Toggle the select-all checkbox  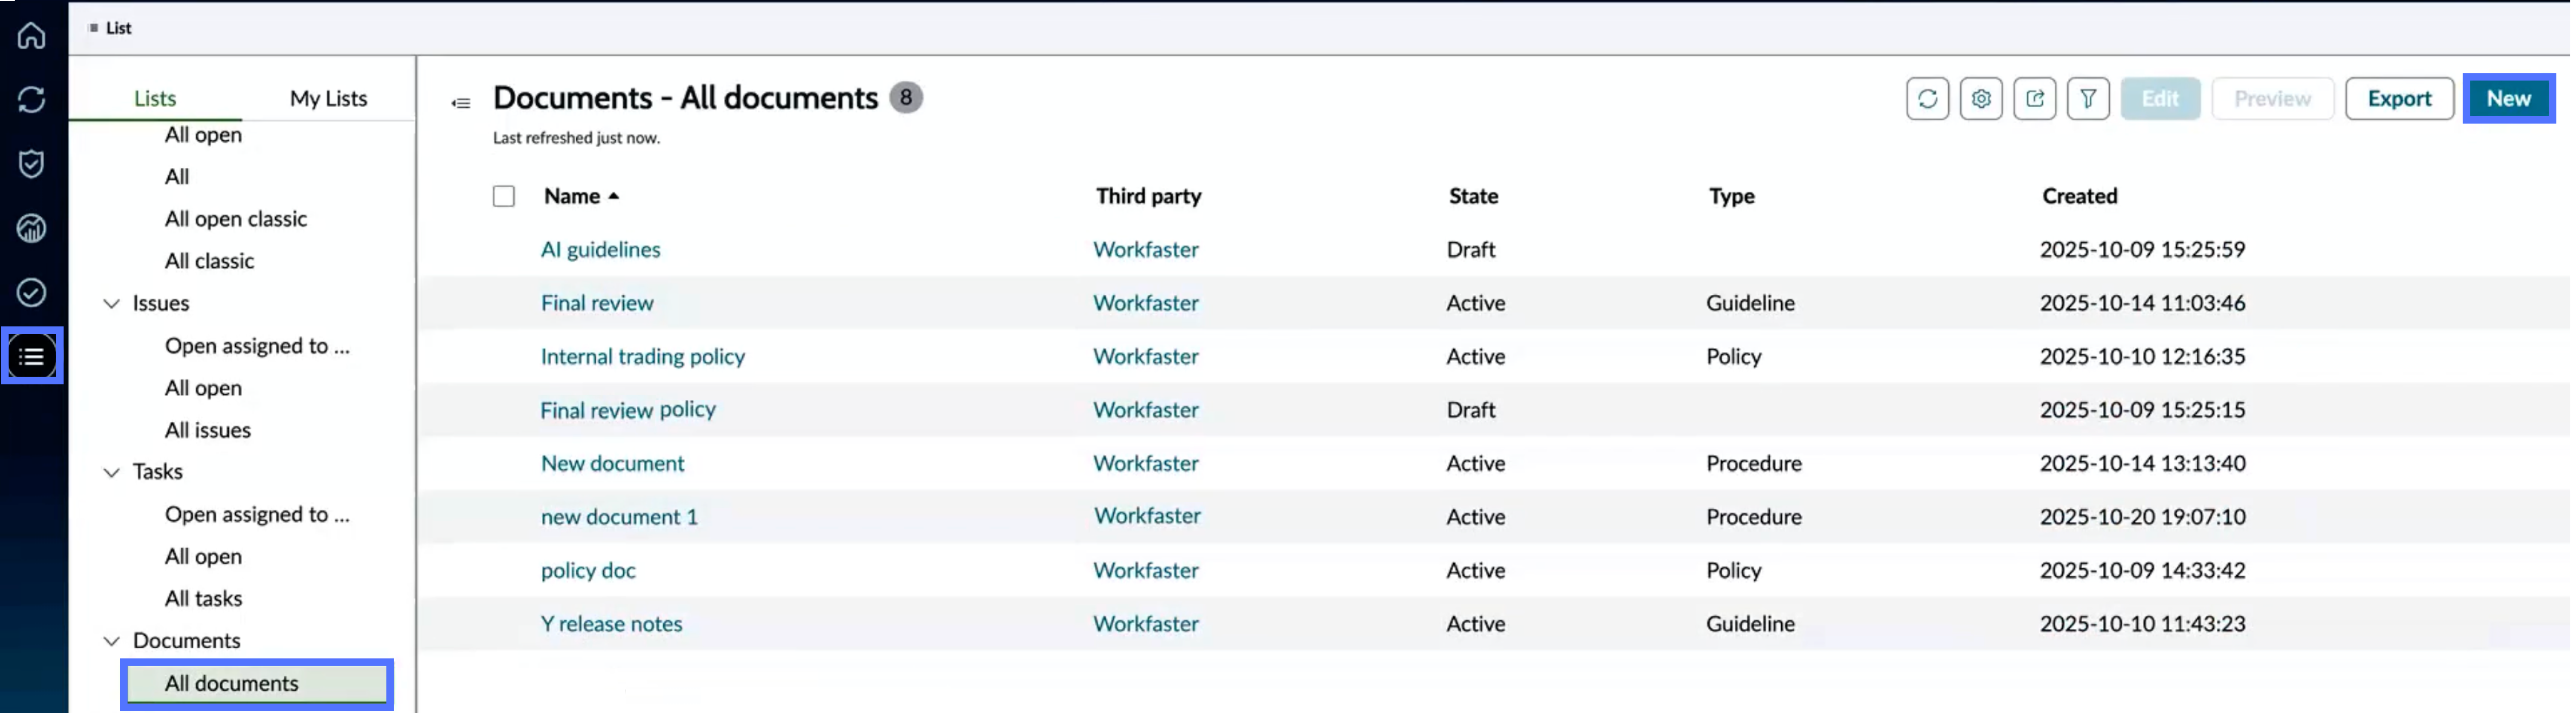[x=504, y=197]
